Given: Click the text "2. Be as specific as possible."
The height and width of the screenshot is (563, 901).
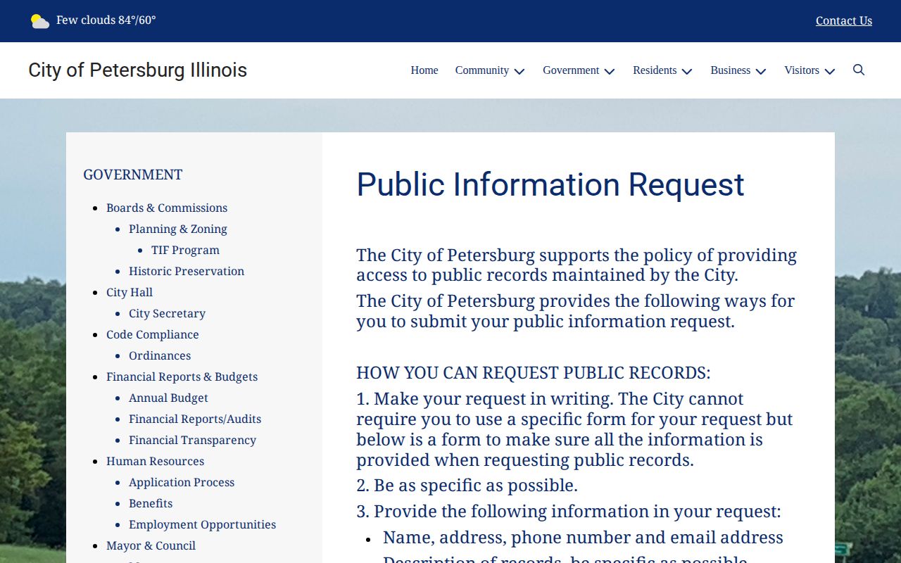Looking at the screenshot, I should pos(467,486).
